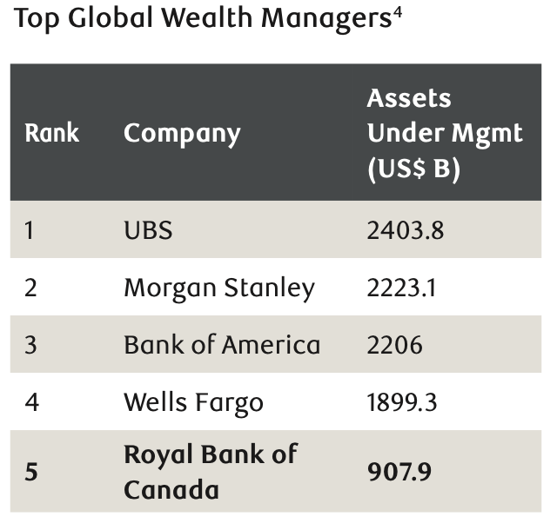Click rank number 2 cell

pyautogui.click(x=30, y=288)
